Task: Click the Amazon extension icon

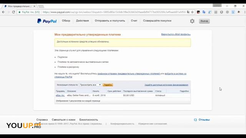Action: pos(239,12)
